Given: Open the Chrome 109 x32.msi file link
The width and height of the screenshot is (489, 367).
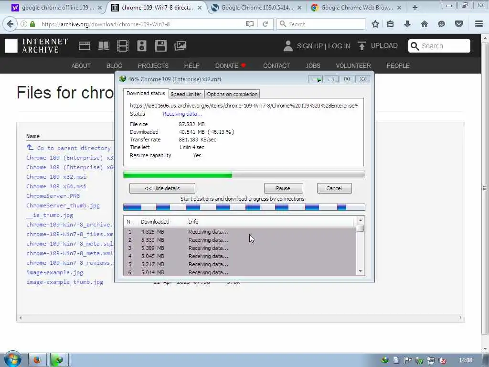Looking at the screenshot, I should (56, 177).
